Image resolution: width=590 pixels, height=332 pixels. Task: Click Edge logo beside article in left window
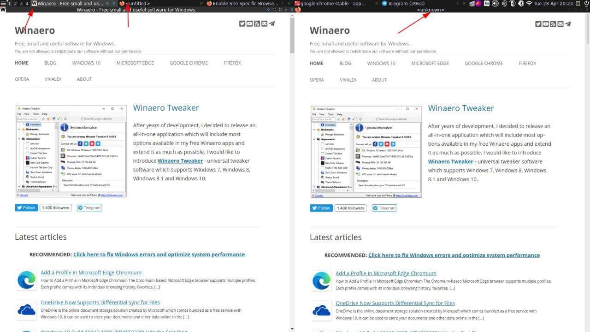click(26, 280)
